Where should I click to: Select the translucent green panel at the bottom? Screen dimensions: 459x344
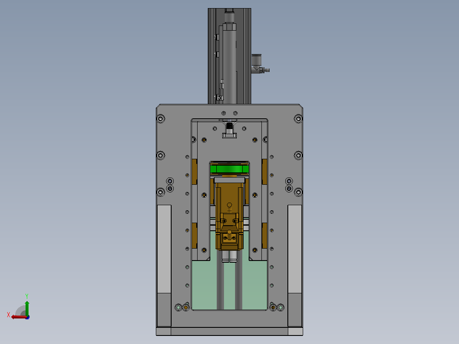click(229, 284)
